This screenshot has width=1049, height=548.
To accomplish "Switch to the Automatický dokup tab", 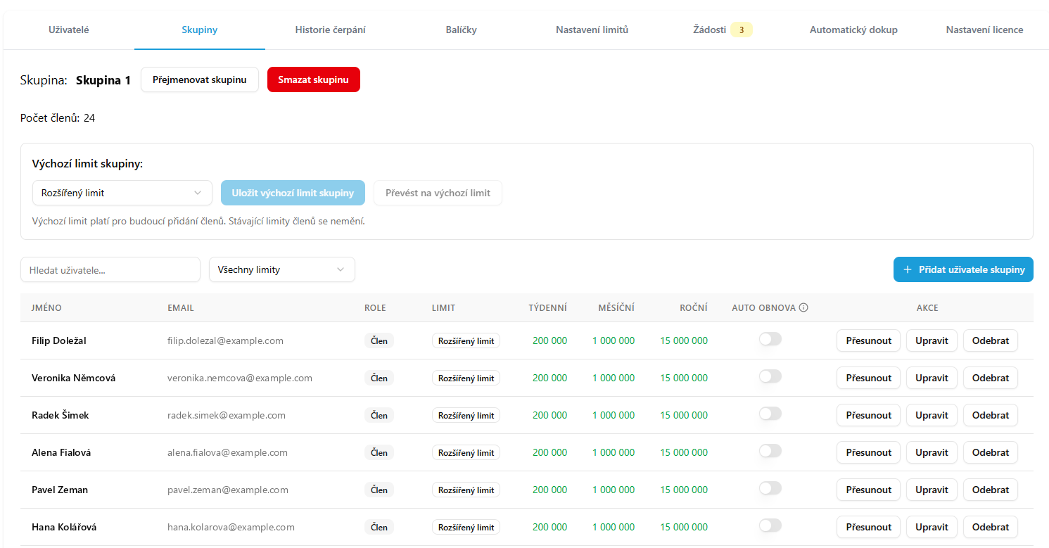I will [853, 30].
